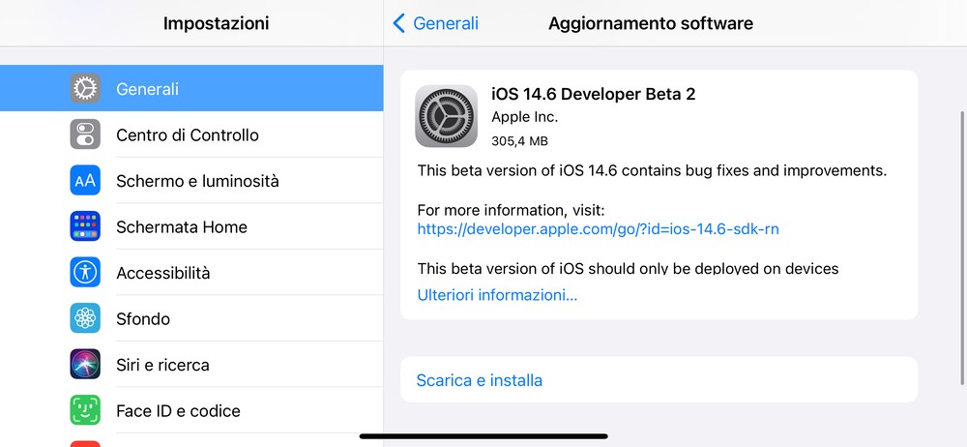Click the Apple Inc. label
Screen dimensions: 967x447
524,117
